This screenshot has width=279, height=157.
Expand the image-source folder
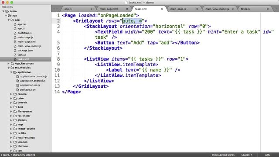point(11,129)
